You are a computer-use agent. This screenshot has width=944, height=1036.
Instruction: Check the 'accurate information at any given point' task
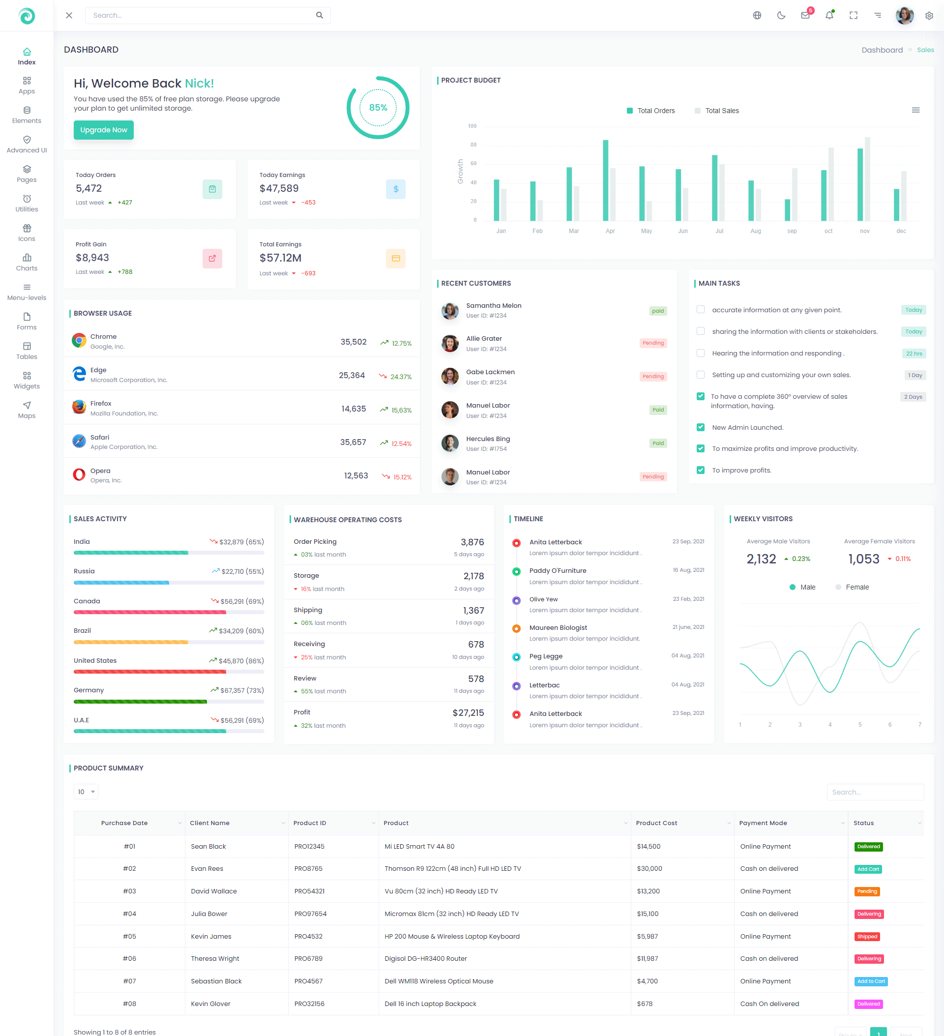tap(701, 309)
